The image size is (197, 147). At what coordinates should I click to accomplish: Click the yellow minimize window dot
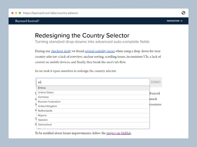click(16, 13)
